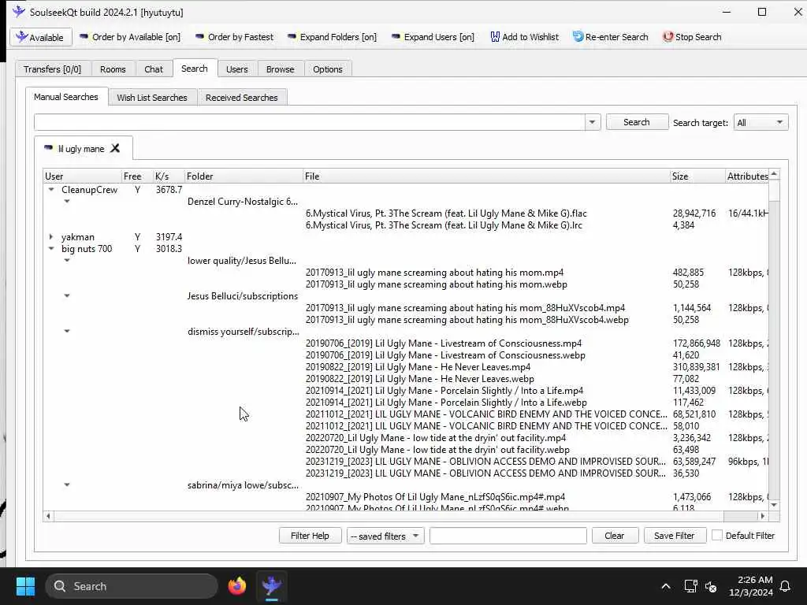Switch to the Users tab
Image resolution: width=807 pixels, height=605 pixels.
click(236, 69)
